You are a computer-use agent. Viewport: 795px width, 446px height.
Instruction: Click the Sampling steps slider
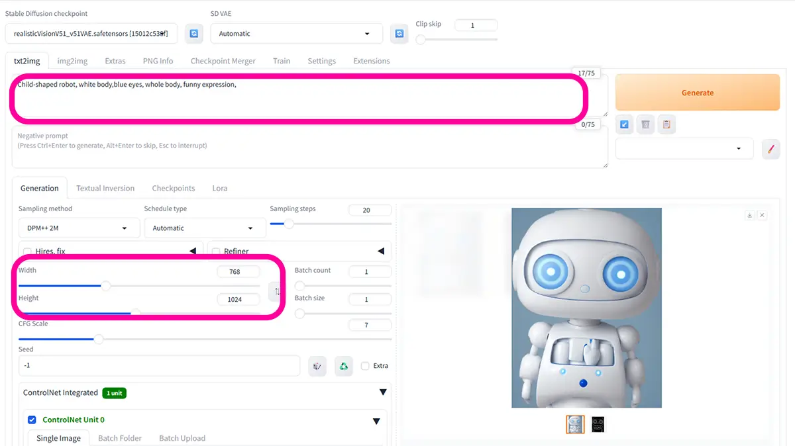point(331,224)
